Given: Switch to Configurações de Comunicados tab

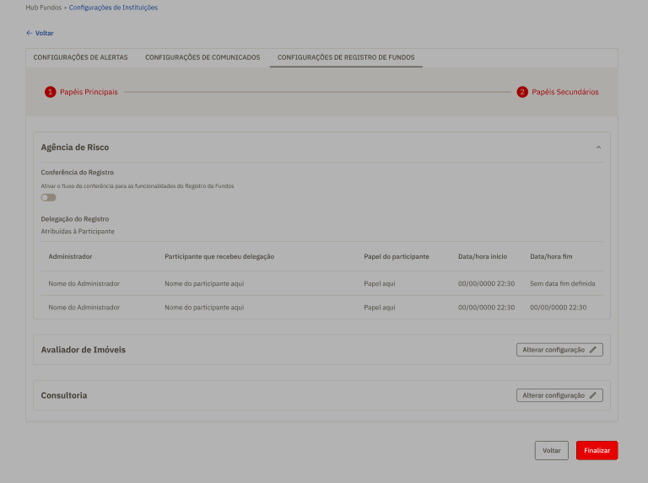Looking at the screenshot, I should coord(202,57).
